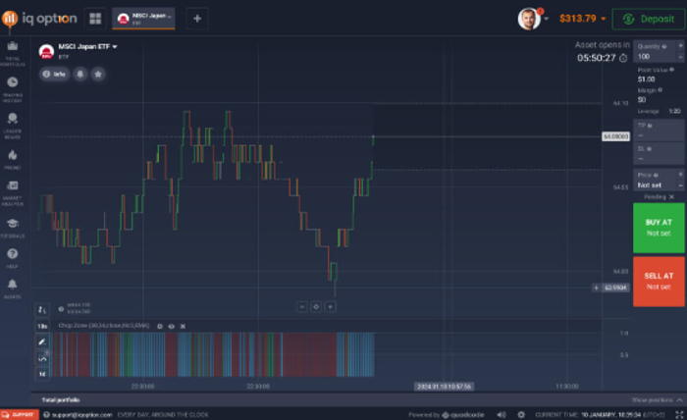
Task: Open Trading History in the sidebar
Action: [x=13, y=89]
